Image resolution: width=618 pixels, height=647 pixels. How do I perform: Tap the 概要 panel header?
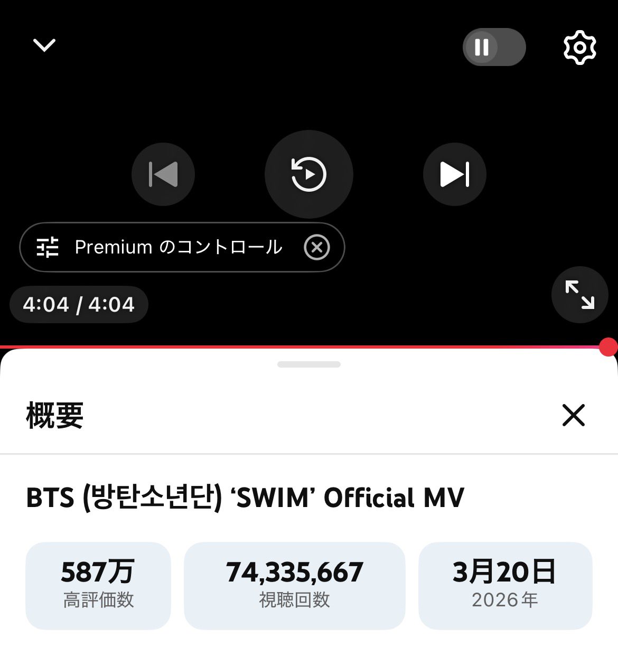tap(55, 415)
